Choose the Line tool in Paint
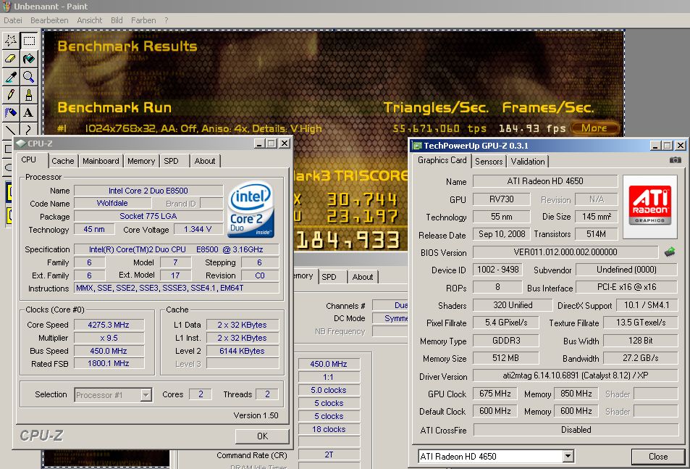Image resolution: width=690 pixels, height=469 pixels. point(11,129)
